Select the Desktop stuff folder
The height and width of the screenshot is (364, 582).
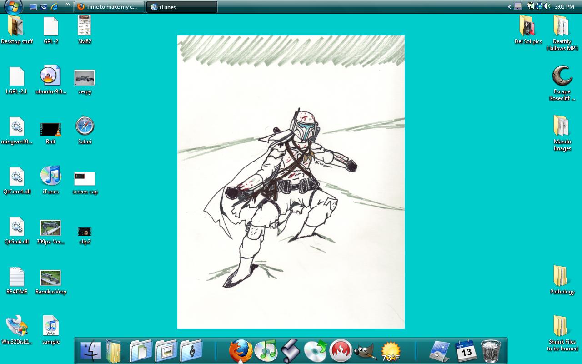tap(17, 30)
